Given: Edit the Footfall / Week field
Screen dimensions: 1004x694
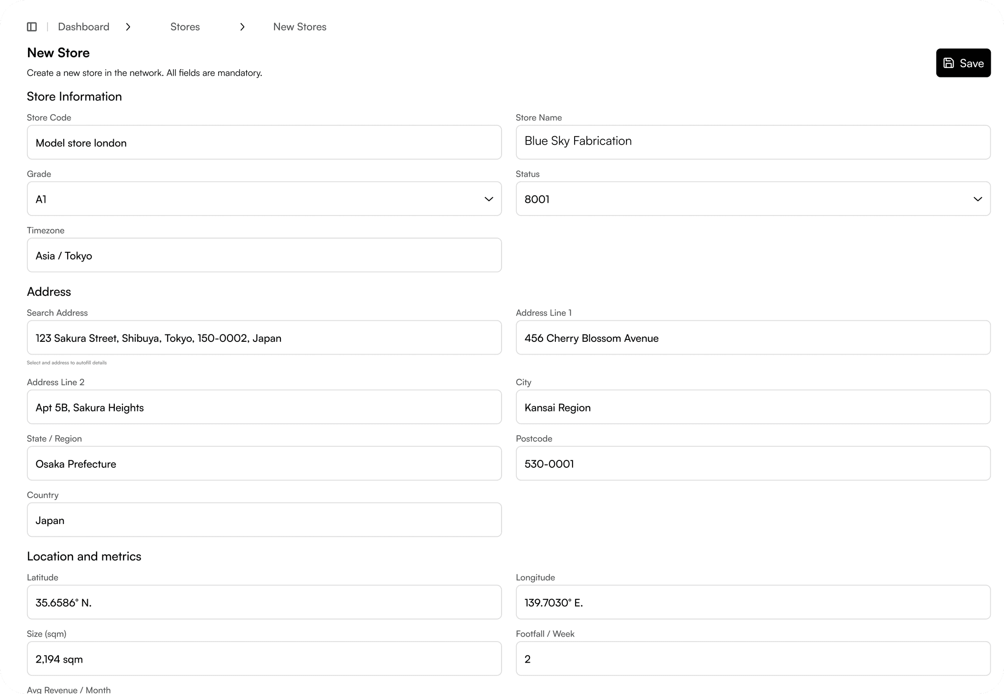Looking at the screenshot, I should coord(753,659).
